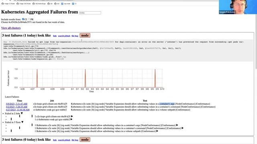Click the Cluster not found message text
257x144 pixels.
(x=33, y=22)
